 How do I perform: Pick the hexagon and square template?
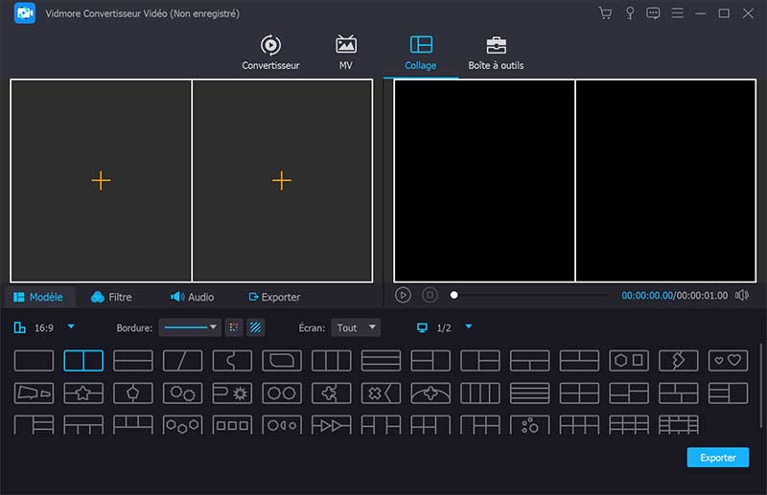tap(629, 361)
